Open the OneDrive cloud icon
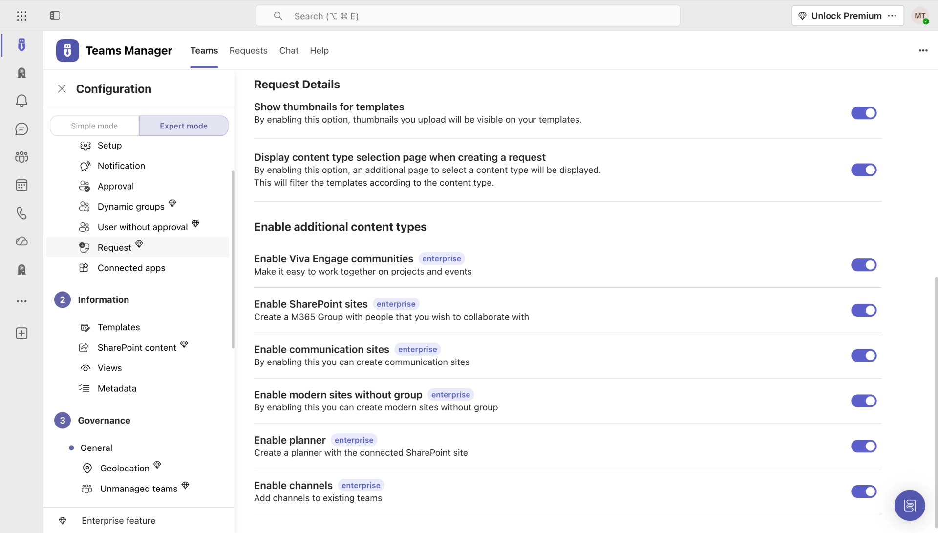The width and height of the screenshot is (938, 533). click(21, 241)
